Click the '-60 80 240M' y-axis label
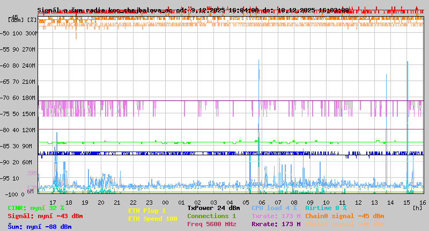Viewport: 429px width, 231px height. coord(18,66)
